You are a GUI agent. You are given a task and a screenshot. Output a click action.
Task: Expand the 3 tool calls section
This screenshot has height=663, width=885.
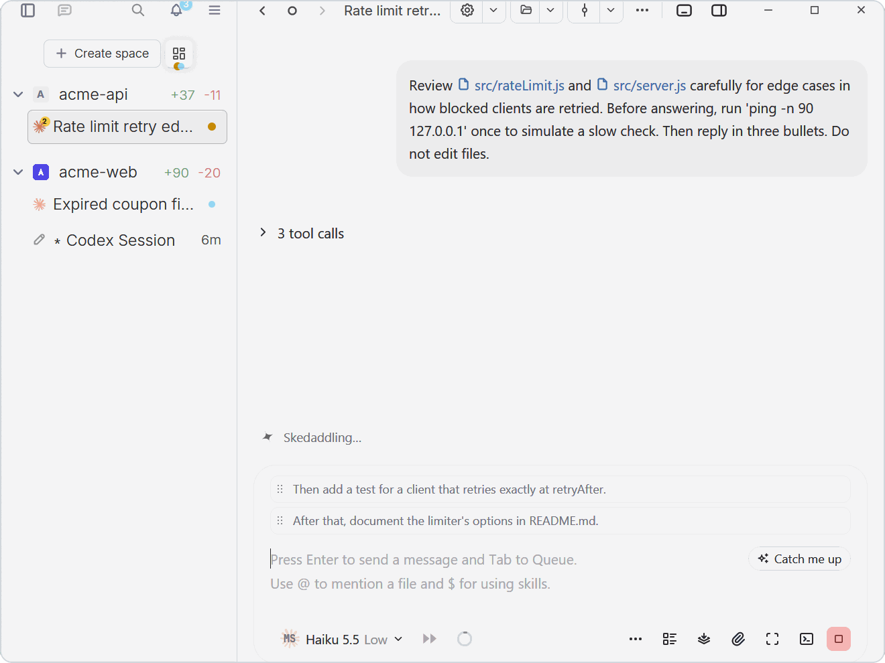click(302, 234)
